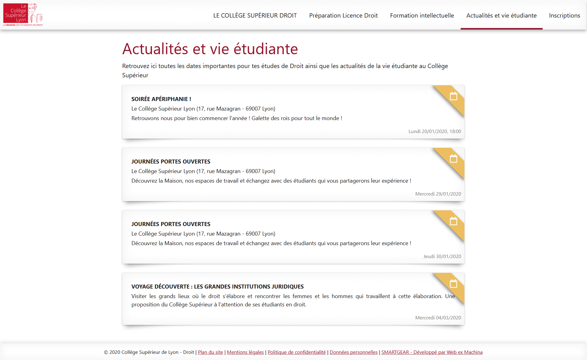Click the date Lundi 20/01/2020, 18:00
The image size is (587, 360).
click(435, 131)
